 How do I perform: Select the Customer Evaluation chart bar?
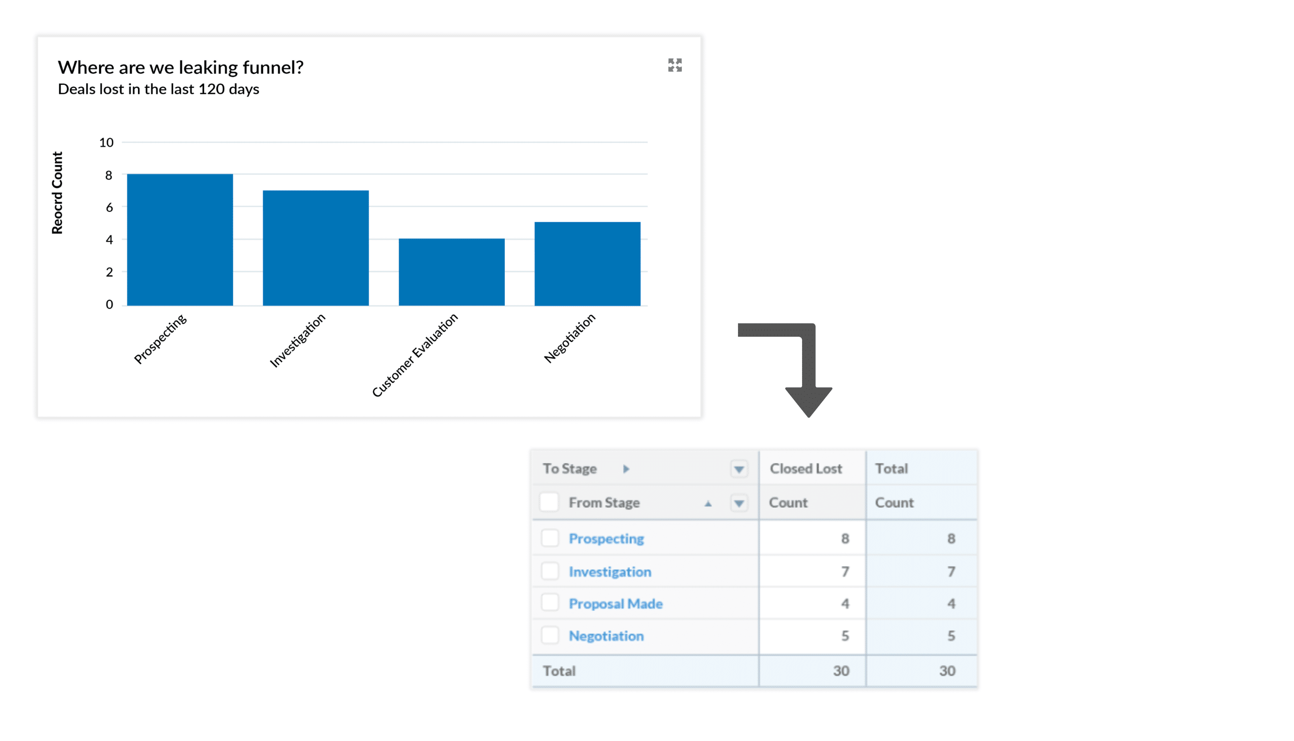(x=452, y=272)
